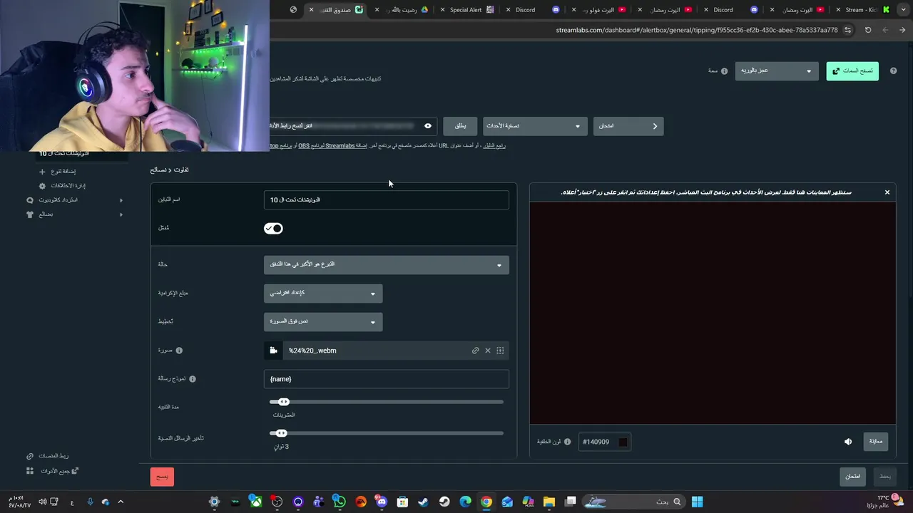
Task: Open the test dropdown button with chevron
Action: pos(628,126)
